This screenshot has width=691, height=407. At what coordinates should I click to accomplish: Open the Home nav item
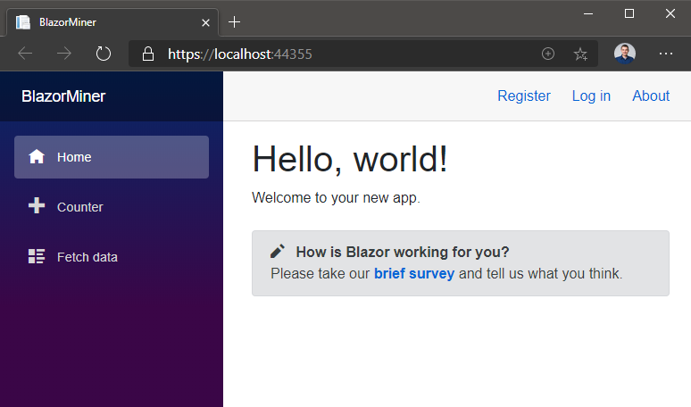(112, 157)
